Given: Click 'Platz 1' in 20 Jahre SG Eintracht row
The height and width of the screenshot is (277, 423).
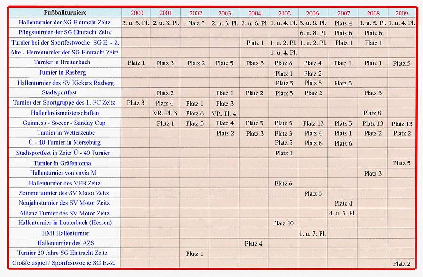Looking at the screenshot, I should point(195,254).
